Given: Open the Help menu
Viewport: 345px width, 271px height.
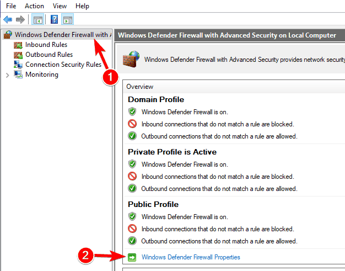Looking at the screenshot, I should point(82,6).
